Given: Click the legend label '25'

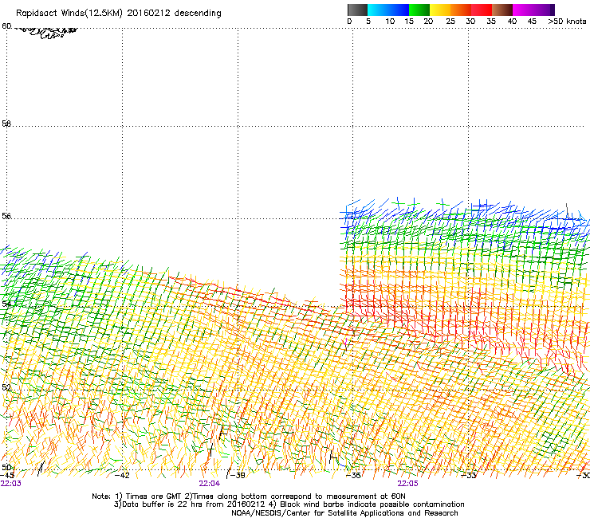Looking at the screenshot, I should coord(450,22).
